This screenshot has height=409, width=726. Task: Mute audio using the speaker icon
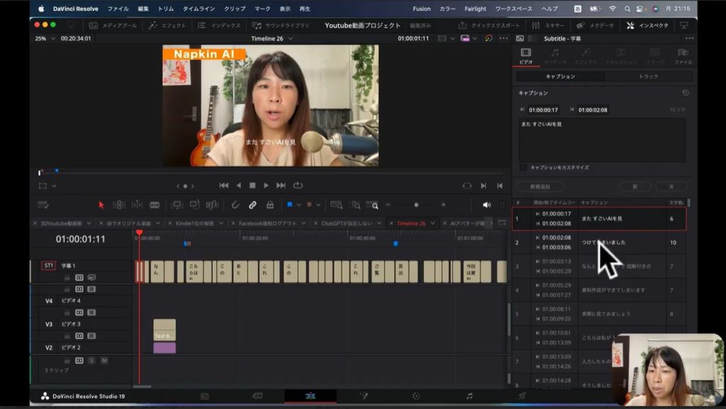tap(486, 205)
